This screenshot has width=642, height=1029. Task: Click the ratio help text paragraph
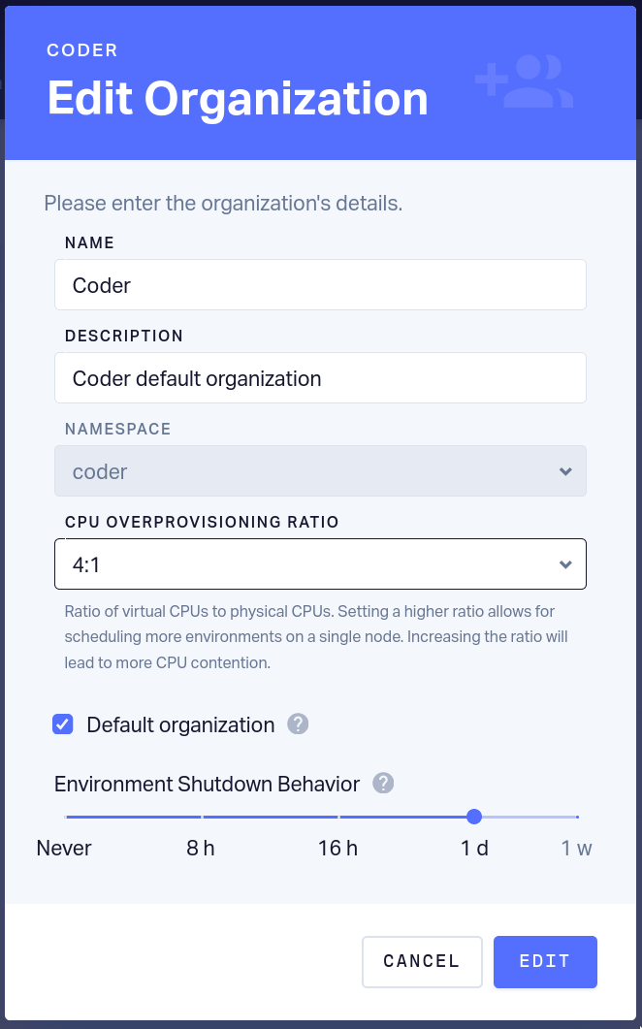click(x=316, y=636)
